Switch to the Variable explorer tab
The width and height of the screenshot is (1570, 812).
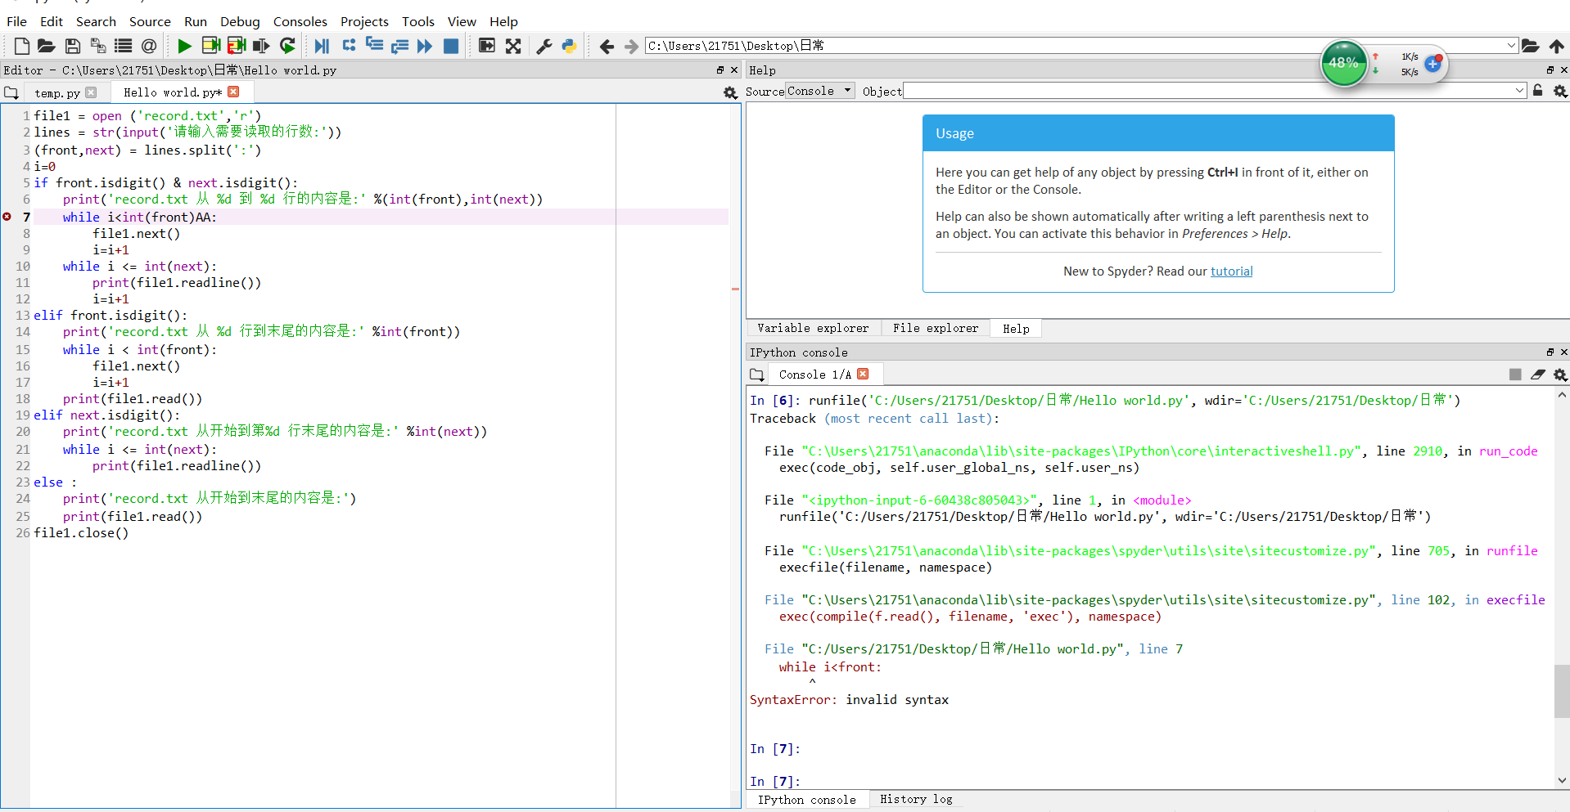pyautogui.click(x=813, y=328)
